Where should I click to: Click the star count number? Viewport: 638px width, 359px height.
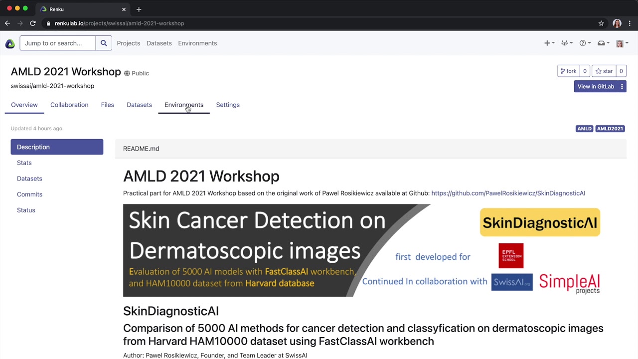click(x=621, y=71)
